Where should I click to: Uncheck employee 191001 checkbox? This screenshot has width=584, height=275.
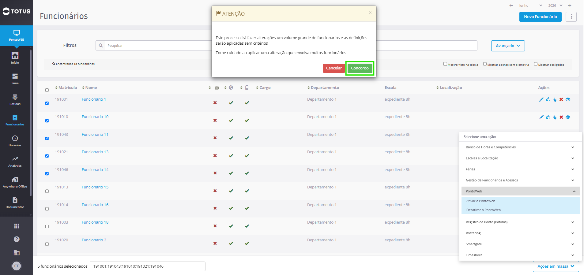click(x=47, y=103)
